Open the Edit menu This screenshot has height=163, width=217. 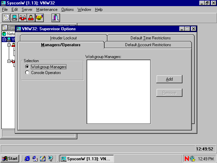(15, 10)
